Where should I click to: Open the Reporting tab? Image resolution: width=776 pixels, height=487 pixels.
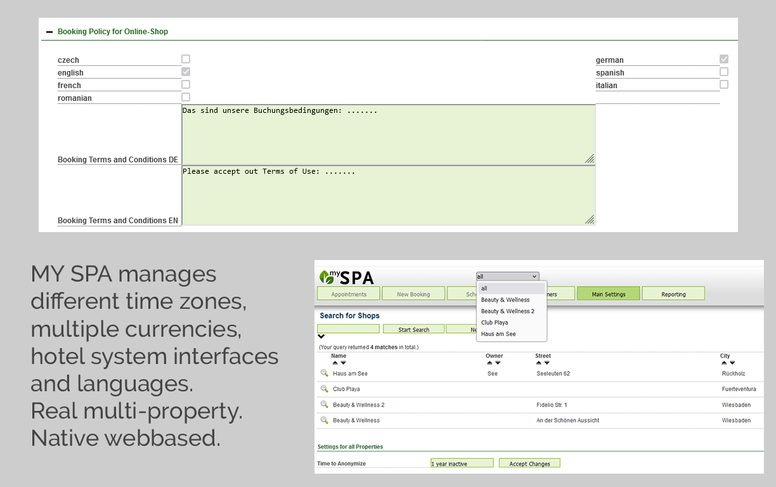pos(673,294)
